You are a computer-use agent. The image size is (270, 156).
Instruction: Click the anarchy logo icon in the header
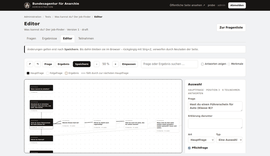[27, 5]
